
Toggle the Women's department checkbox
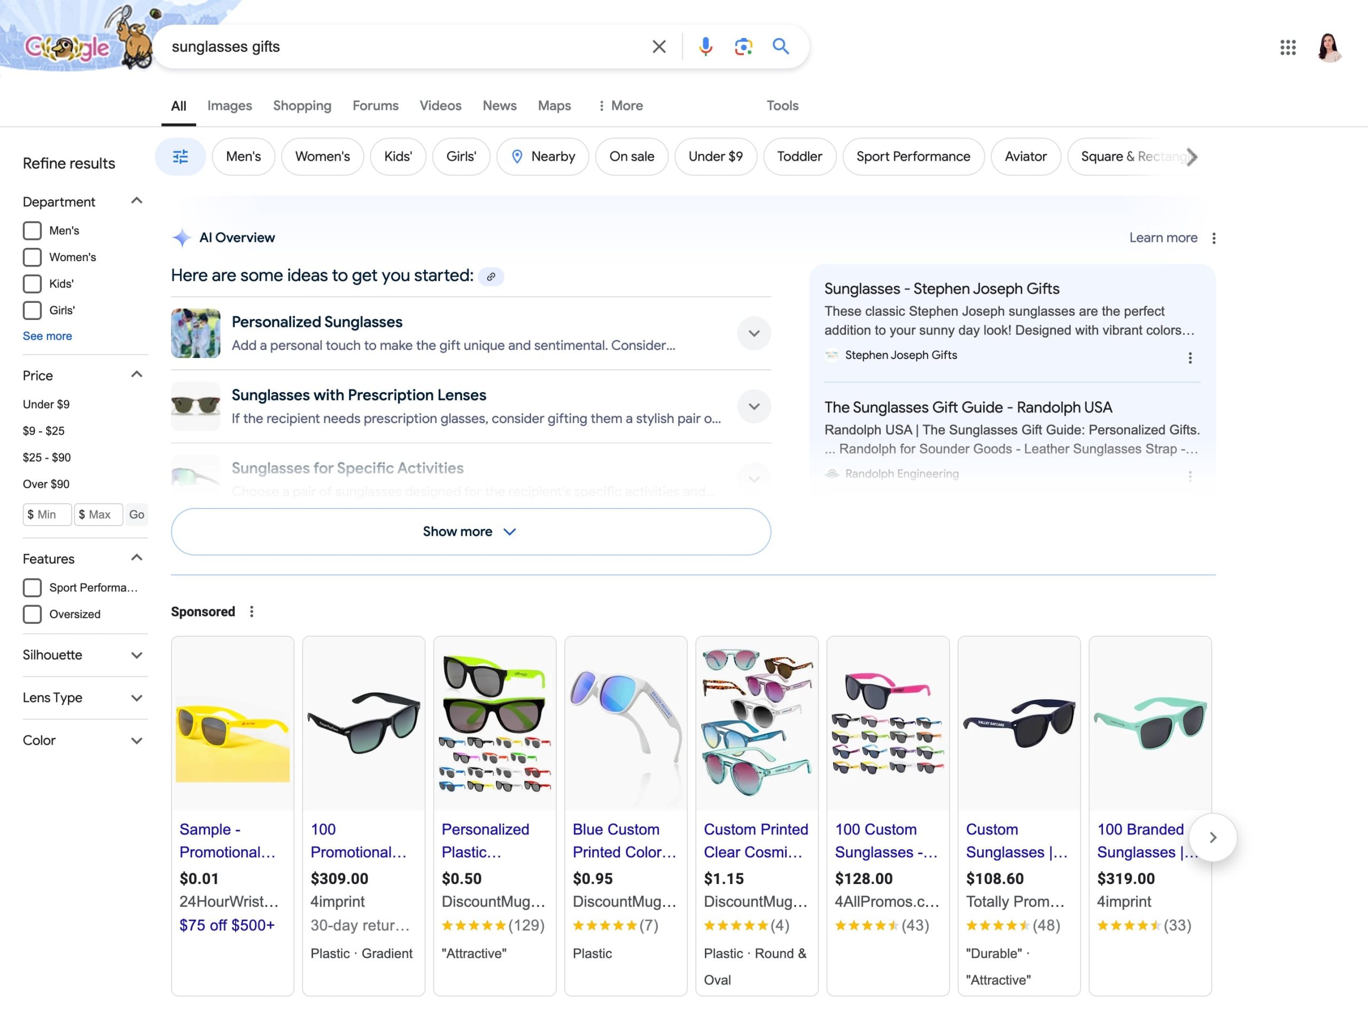click(x=33, y=257)
